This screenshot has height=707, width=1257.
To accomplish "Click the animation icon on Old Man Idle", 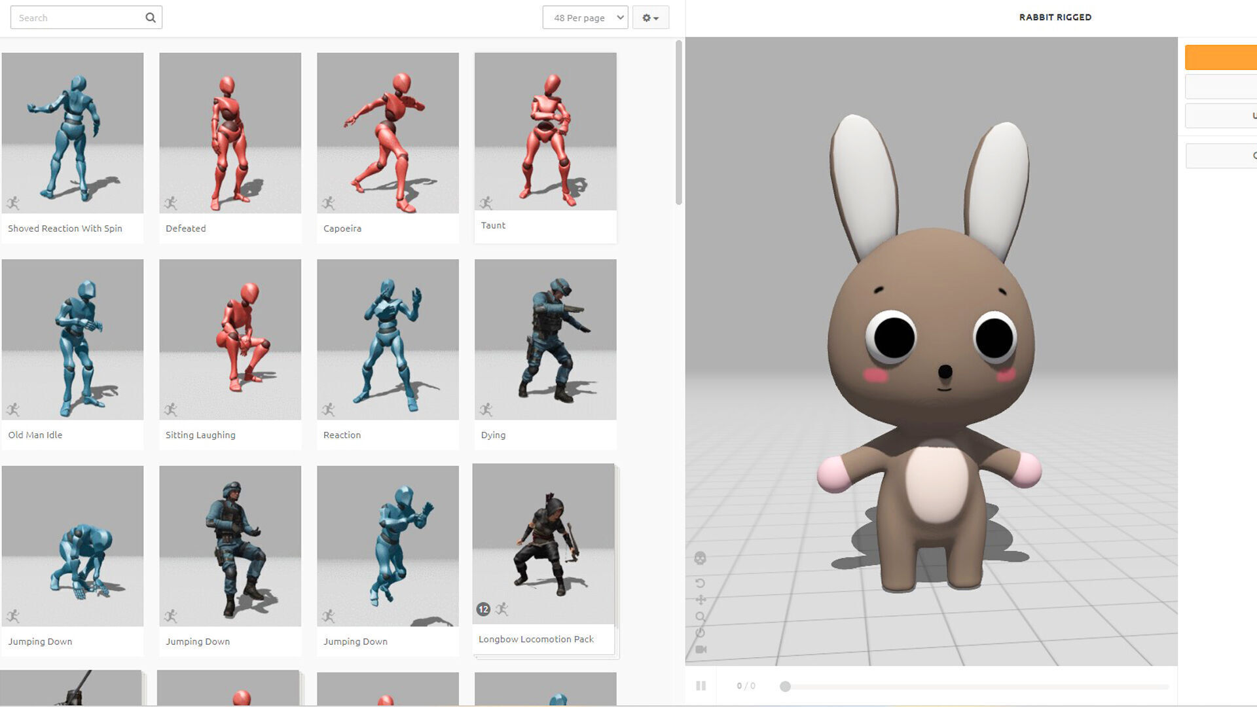I will click(13, 410).
